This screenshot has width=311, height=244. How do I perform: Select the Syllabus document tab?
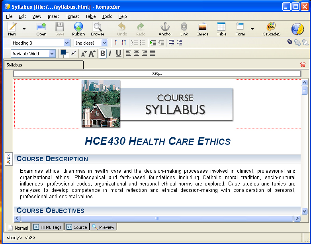coord(44,65)
